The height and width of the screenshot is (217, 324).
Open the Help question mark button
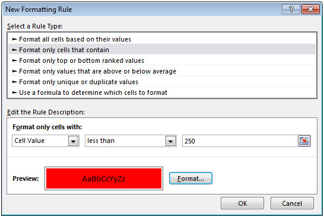click(291, 9)
